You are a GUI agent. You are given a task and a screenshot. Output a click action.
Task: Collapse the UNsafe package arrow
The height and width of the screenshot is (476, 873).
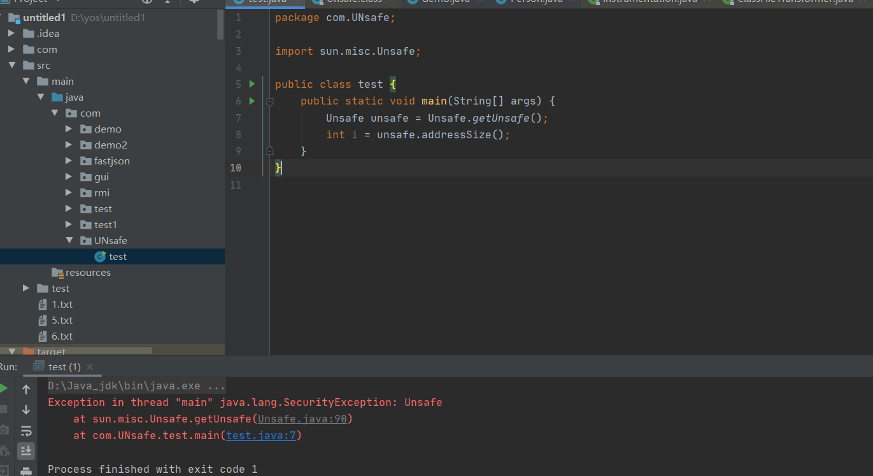pos(69,240)
